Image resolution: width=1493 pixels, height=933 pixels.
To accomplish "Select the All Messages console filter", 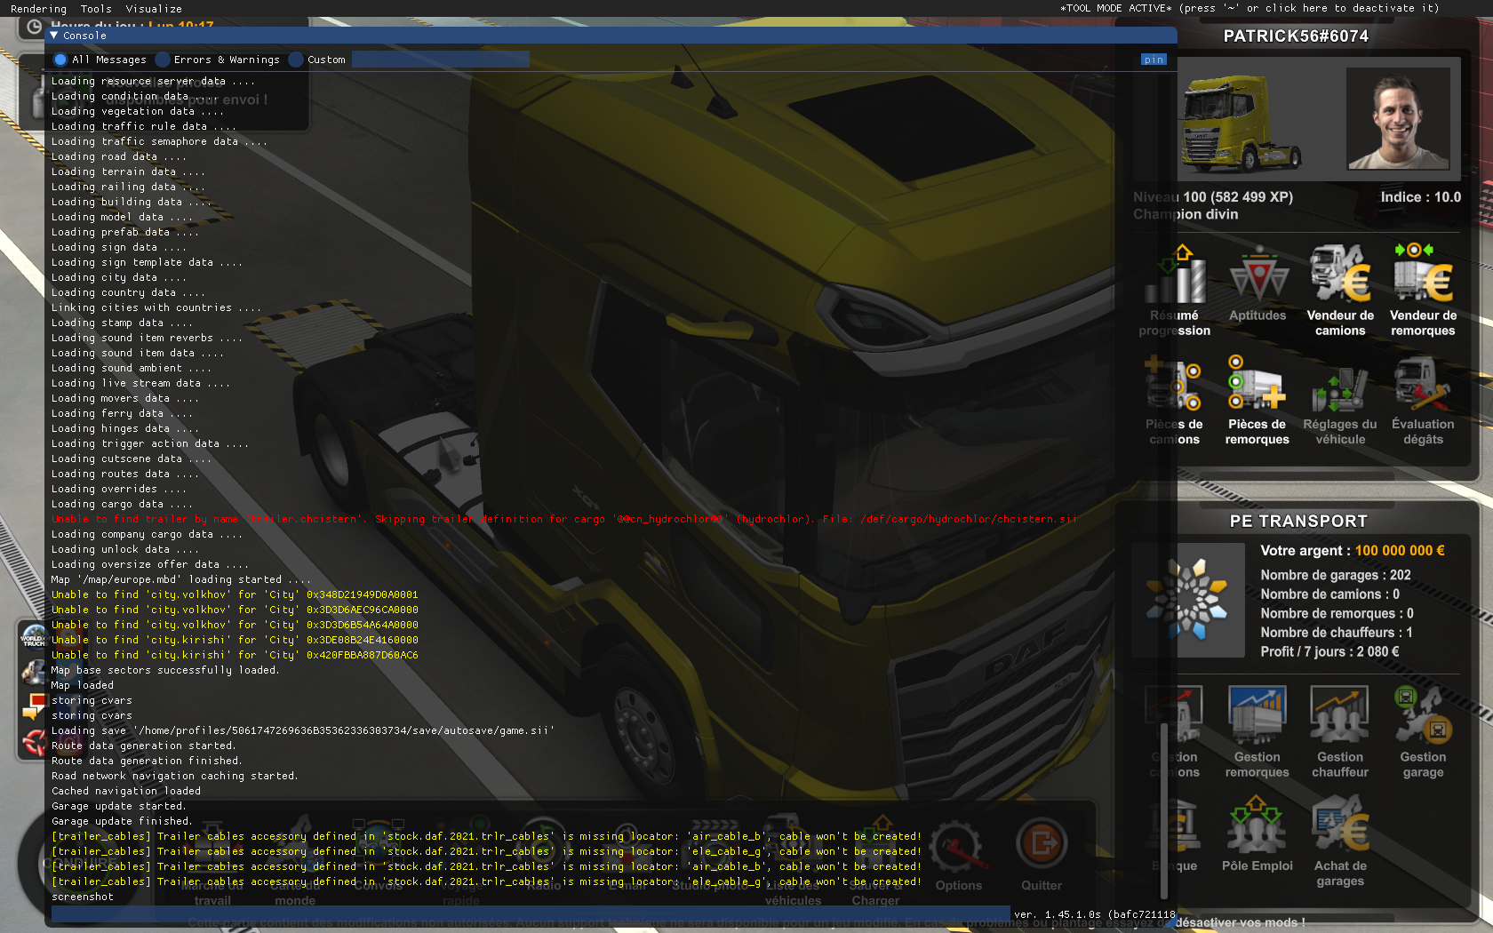I will pos(100,60).
